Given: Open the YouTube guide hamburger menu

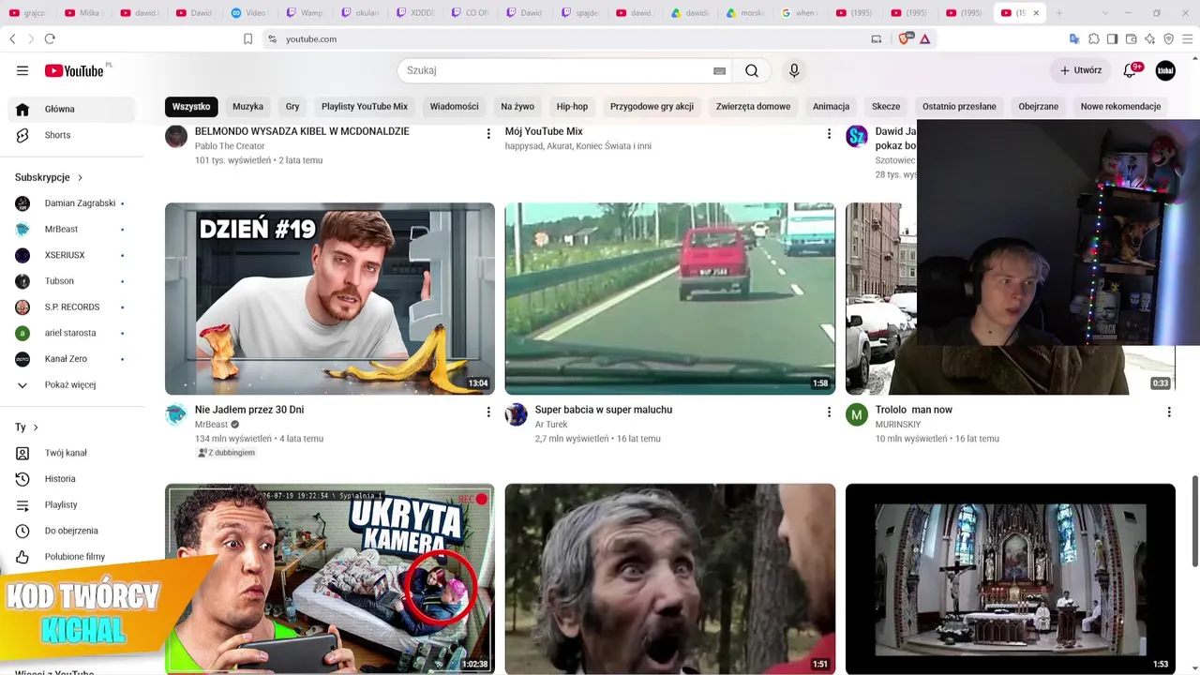Looking at the screenshot, I should pos(22,70).
